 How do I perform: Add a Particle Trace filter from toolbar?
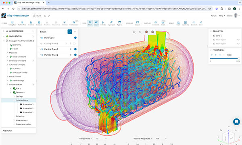coord(22,23)
